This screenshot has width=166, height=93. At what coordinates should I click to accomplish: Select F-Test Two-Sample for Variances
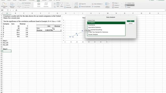[x=106, y=32]
